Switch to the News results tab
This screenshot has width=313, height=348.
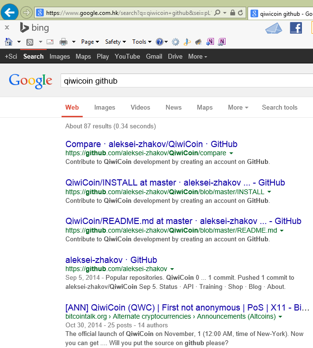pyautogui.click(x=174, y=107)
